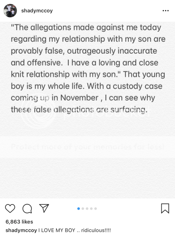The image size is (175, 235).
Task: Open shadymccoy's profile picture avatar
Action: 10,11
